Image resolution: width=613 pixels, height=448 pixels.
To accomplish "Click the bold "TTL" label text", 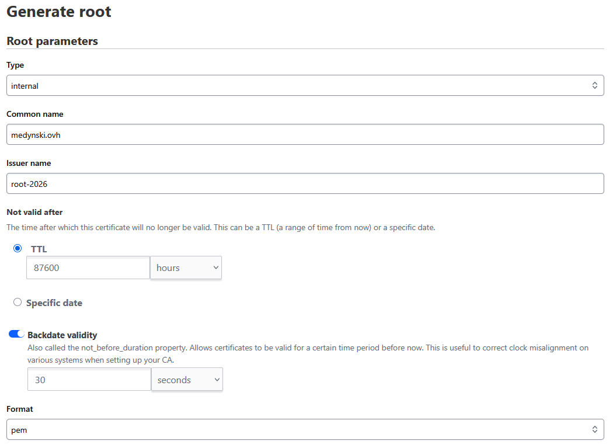I will point(39,249).
